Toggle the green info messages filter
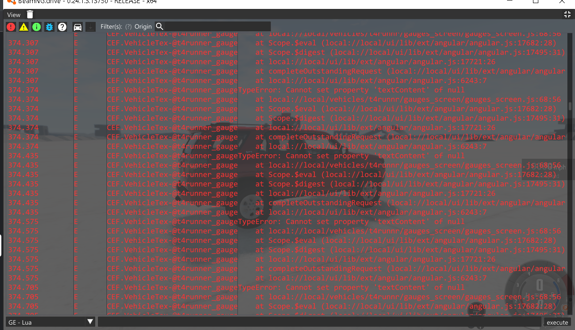 pos(37,27)
